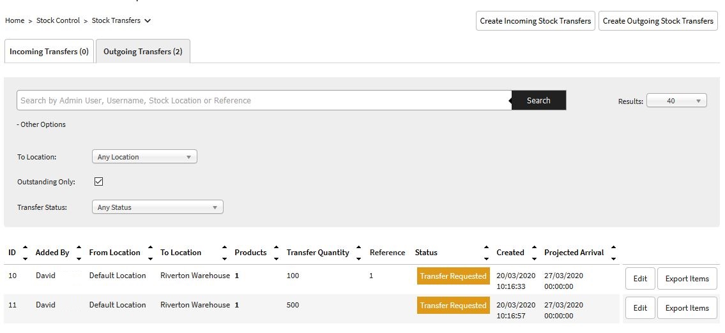Uncheck the Outstanding Only checkbox
The image size is (725, 333).
pos(98,182)
